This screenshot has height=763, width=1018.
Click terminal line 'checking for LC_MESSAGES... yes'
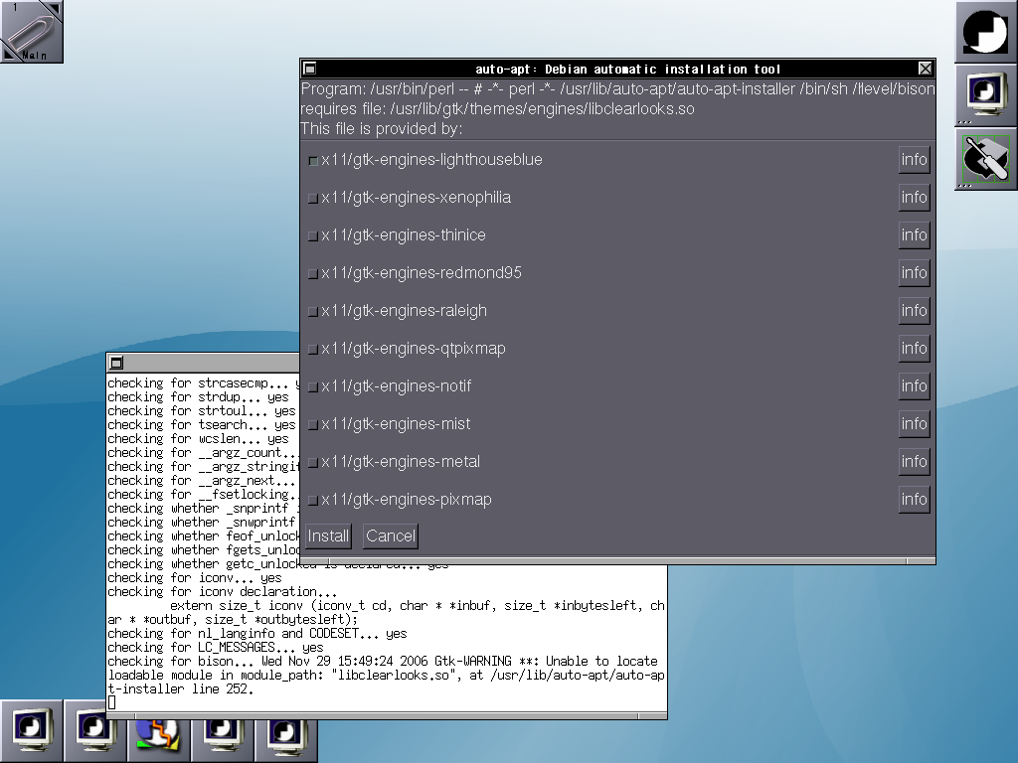[x=216, y=648]
